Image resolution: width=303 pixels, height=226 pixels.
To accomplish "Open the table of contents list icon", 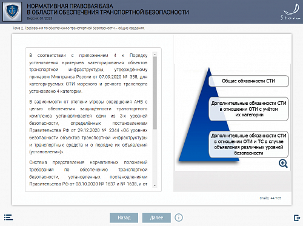I will [x=8, y=218].
